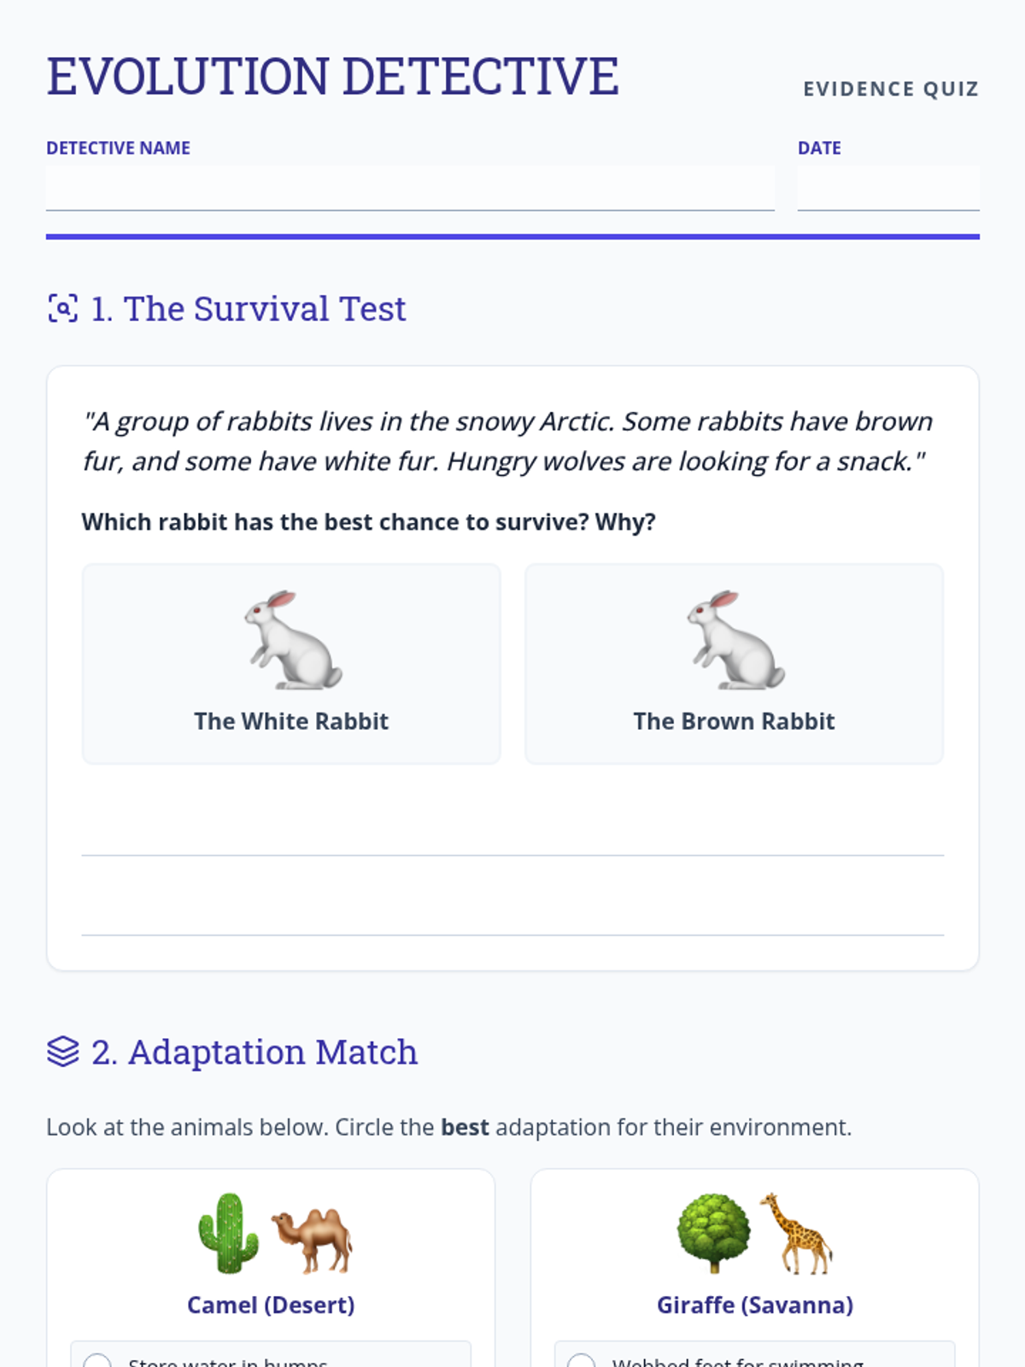Click the camel emoji icon
Viewport: 1025px width, 1367px height.
tap(313, 1239)
